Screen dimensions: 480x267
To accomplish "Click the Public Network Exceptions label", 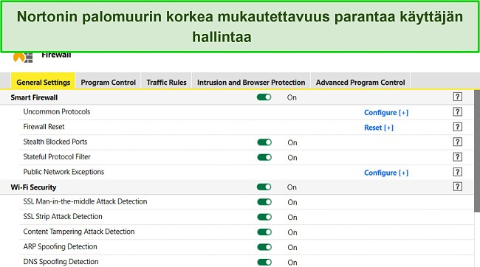I will [64, 172].
